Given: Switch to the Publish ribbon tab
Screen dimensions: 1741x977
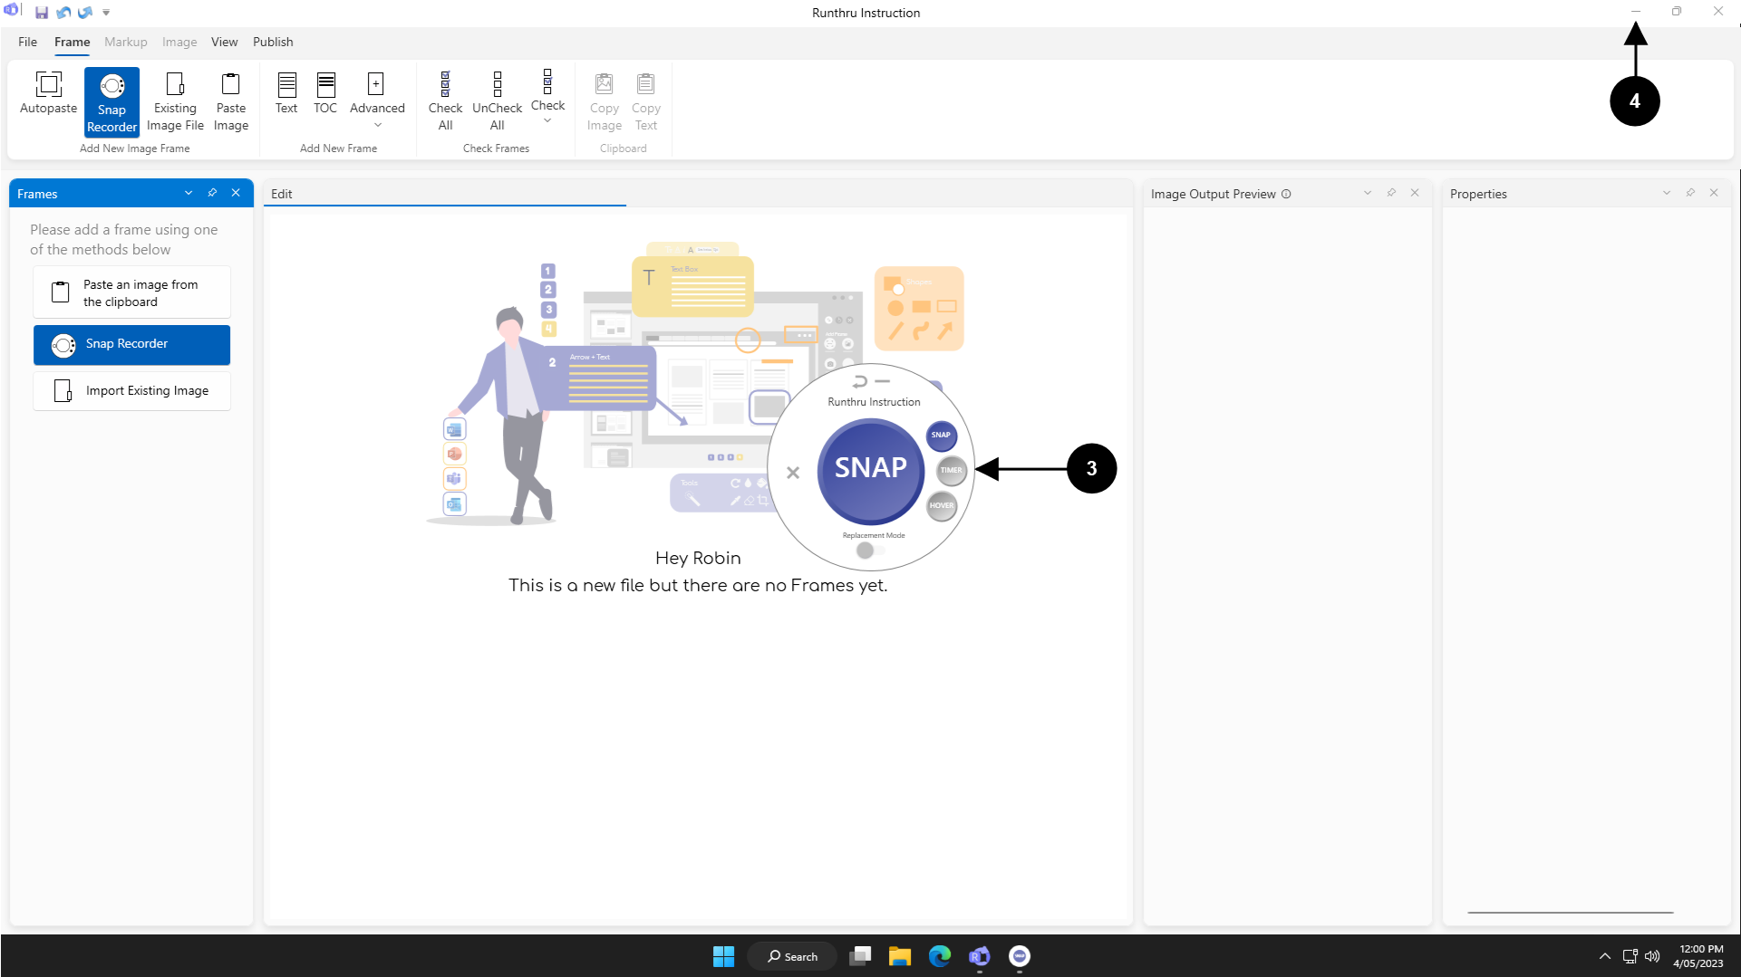Looking at the screenshot, I should [273, 42].
